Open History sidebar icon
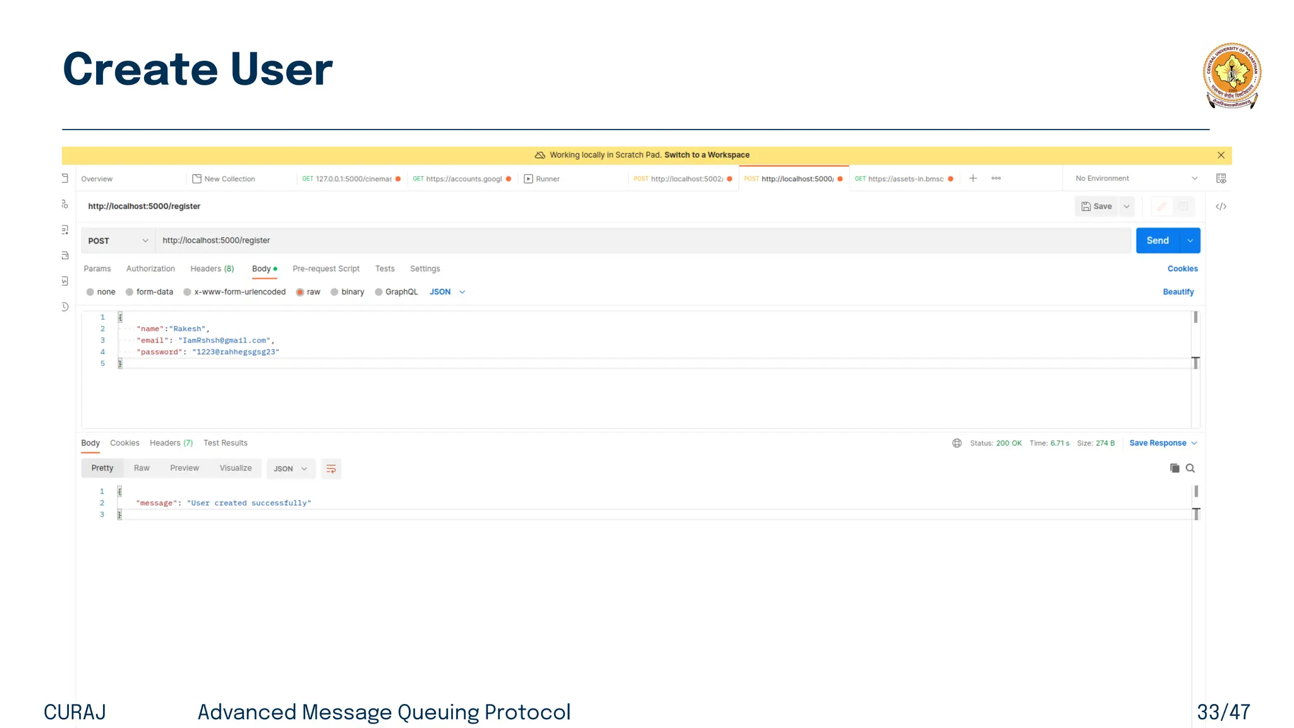Image resolution: width=1294 pixels, height=728 pixels. 64,306
